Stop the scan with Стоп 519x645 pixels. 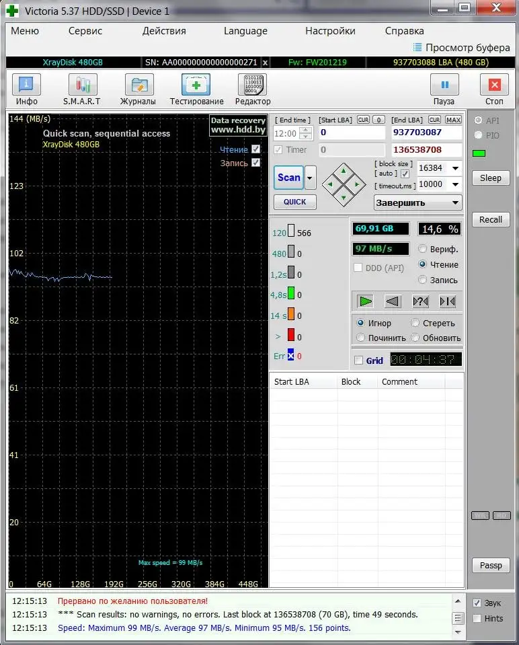click(x=494, y=89)
